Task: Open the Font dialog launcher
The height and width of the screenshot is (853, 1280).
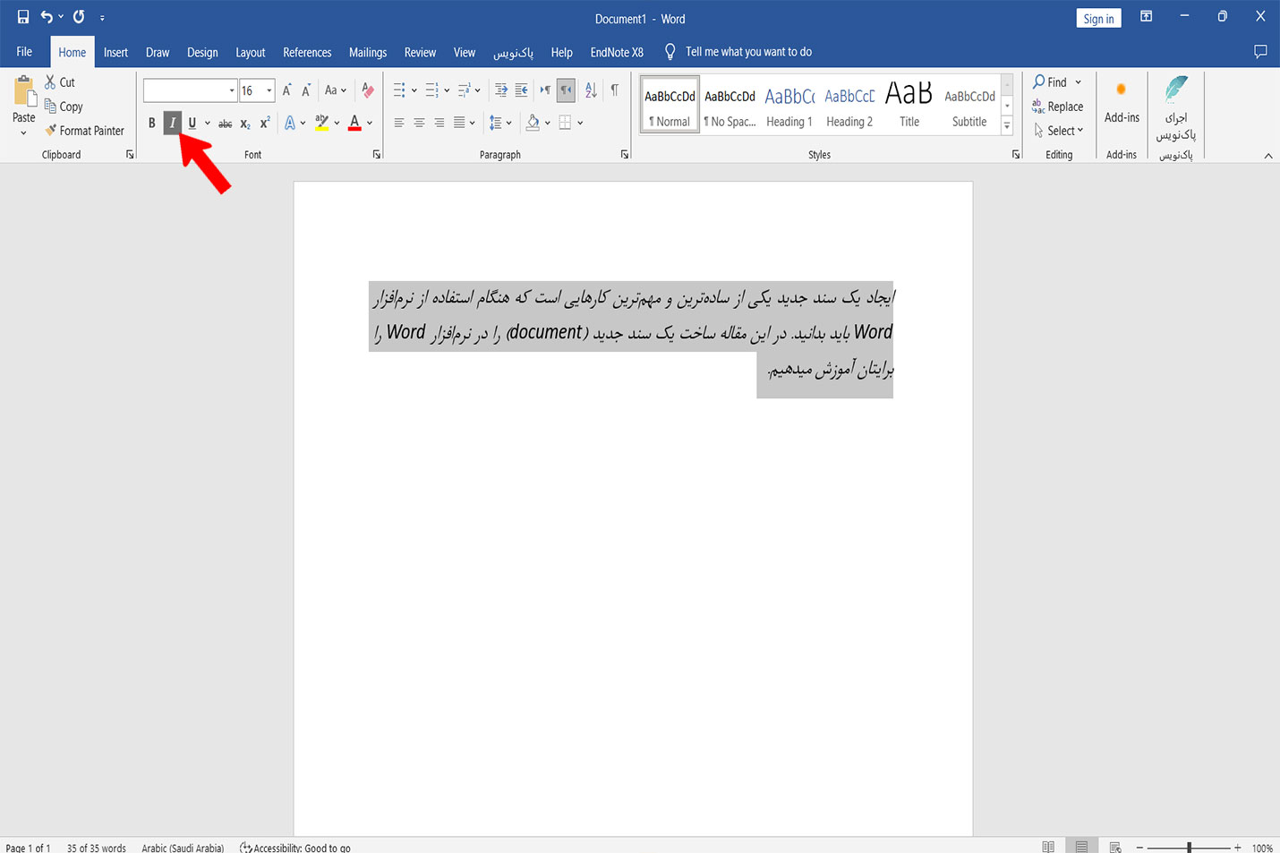Action: pyautogui.click(x=377, y=155)
